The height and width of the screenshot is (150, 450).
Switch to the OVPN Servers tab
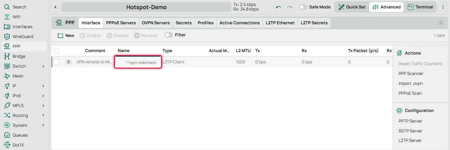point(156,23)
